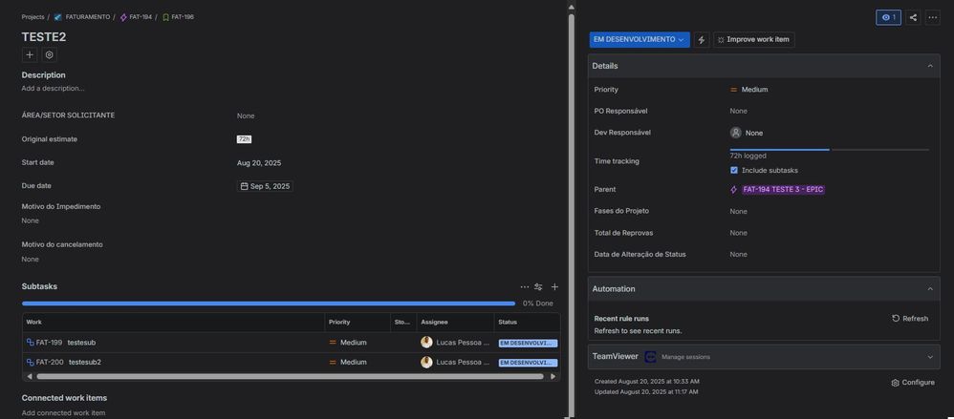Click the Fases do Projeto None value
Screen dimensions: 954x419
739,211
